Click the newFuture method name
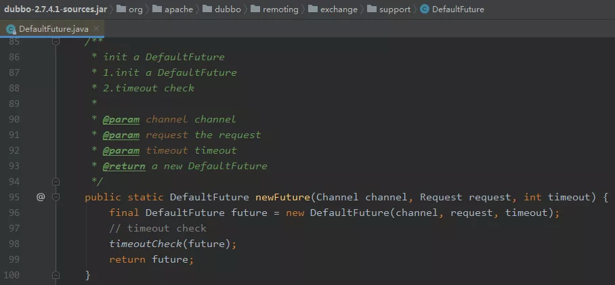The width and height of the screenshot is (615, 285). pos(283,197)
